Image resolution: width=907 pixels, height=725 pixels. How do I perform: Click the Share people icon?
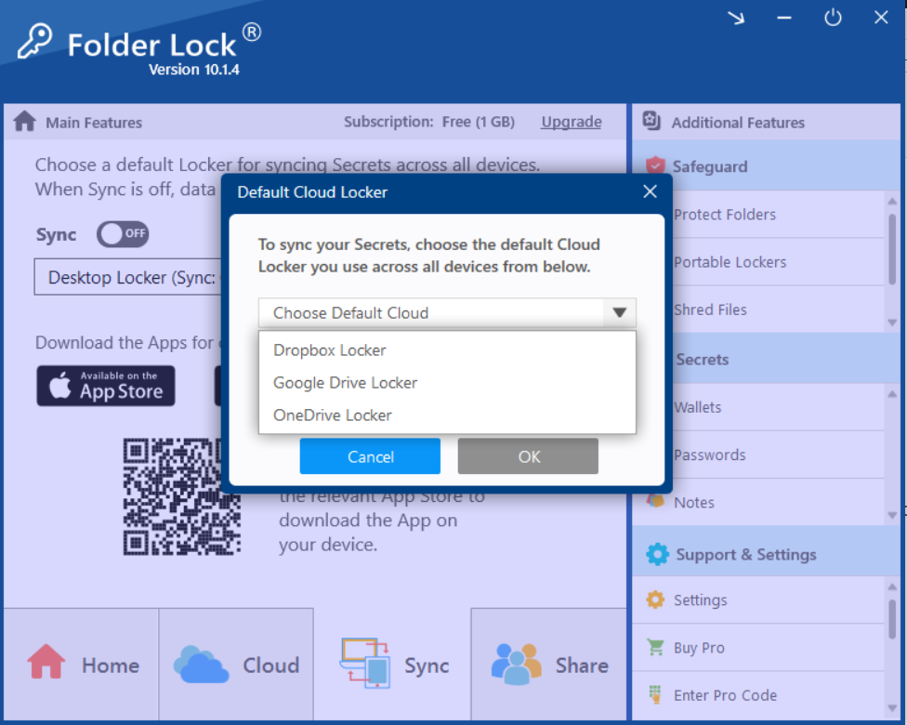516,665
